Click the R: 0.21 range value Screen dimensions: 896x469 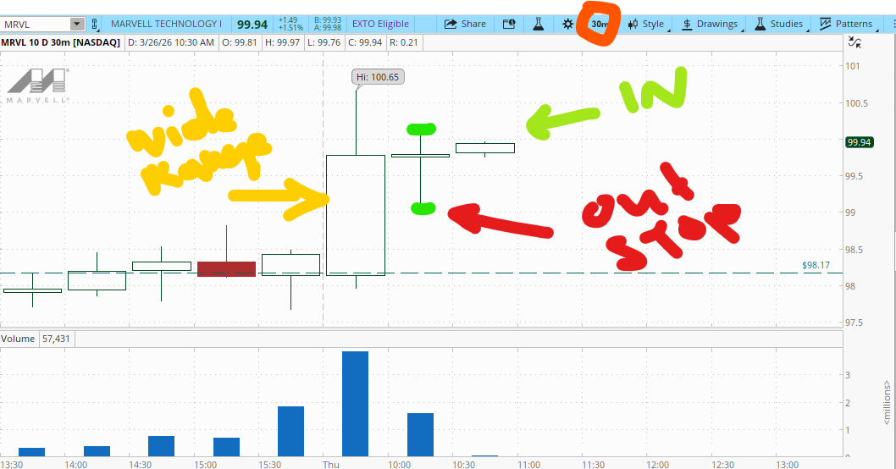click(x=403, y=42)
